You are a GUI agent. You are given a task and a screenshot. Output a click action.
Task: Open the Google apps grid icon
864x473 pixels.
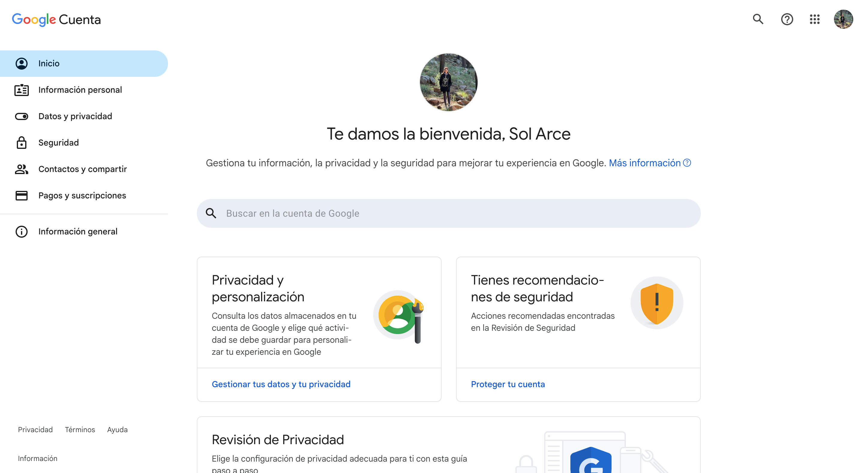tap(815, 19)
